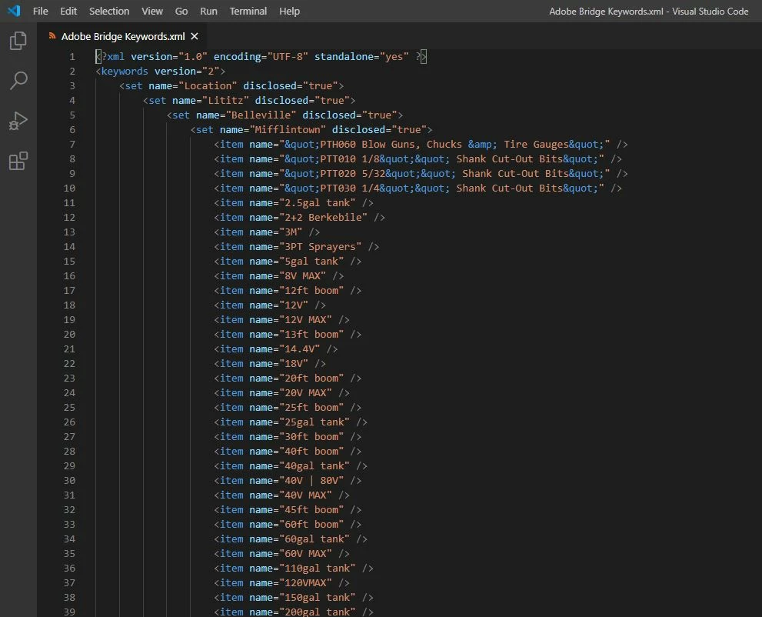This screenshot has height=617, width=762.
Task: Click the "110gal tank" item line
Action: 294,568
